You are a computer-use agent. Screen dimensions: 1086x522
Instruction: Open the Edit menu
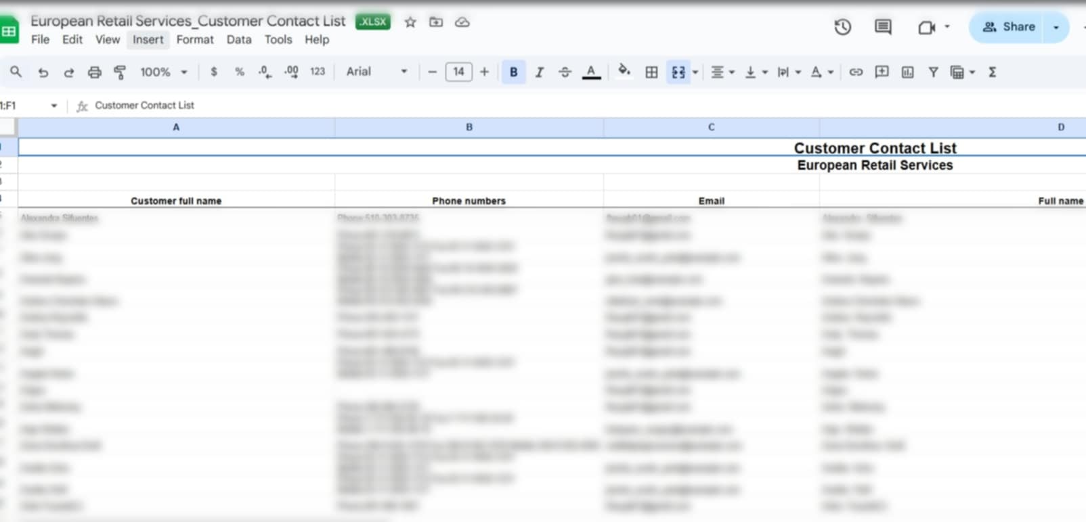pyautogui.click(x=72, y=40)
